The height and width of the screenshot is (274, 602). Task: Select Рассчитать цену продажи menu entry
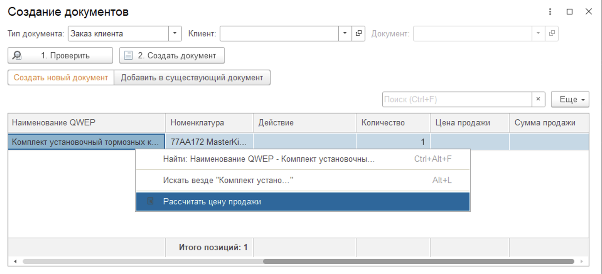303,202
